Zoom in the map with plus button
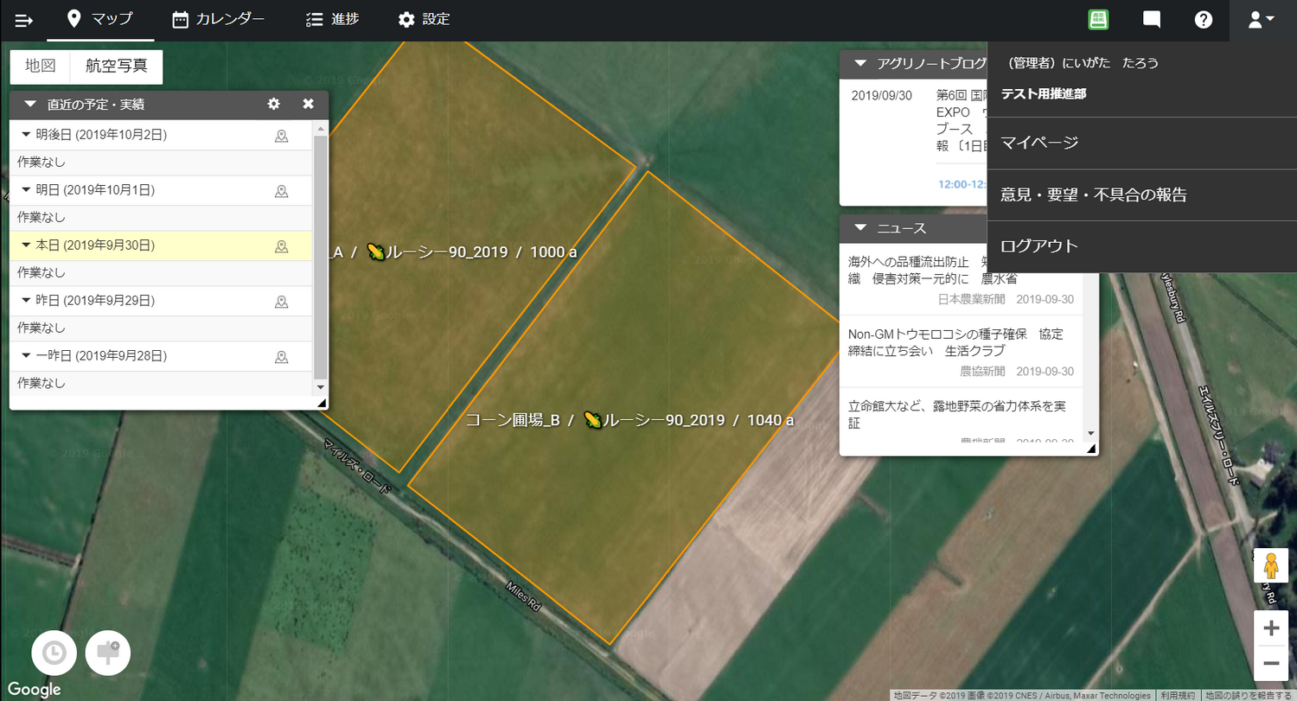The height and width of the screenshot is (701, 1297). [x=1271, y=628]
